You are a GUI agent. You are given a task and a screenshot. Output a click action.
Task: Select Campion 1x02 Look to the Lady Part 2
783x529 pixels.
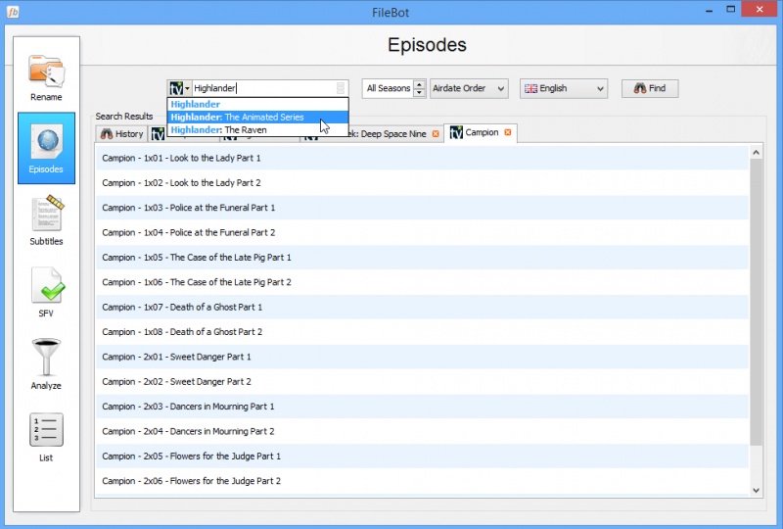point(422,183)
